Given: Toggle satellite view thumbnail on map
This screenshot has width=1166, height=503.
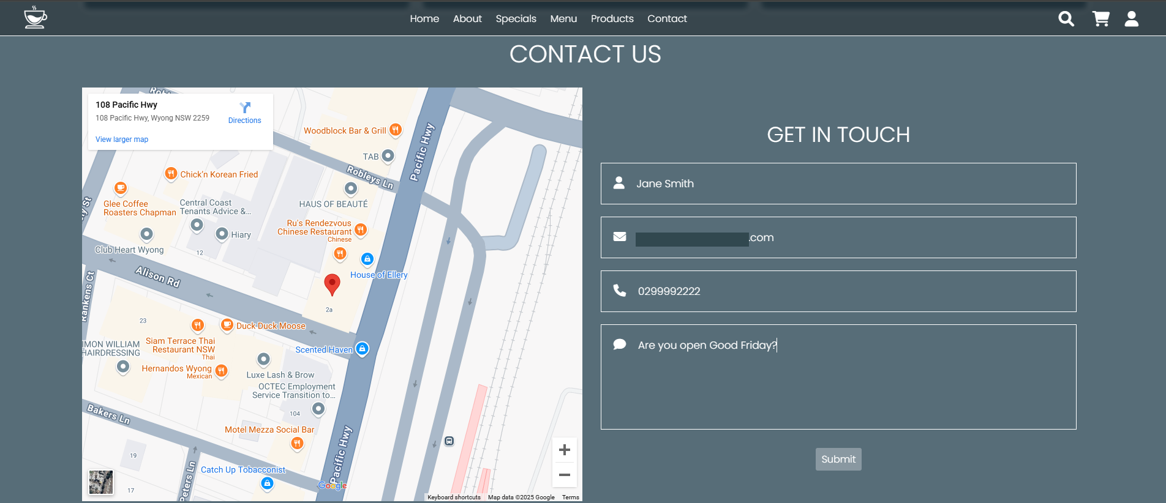Looking at the screenshot, I should (101, 482).
